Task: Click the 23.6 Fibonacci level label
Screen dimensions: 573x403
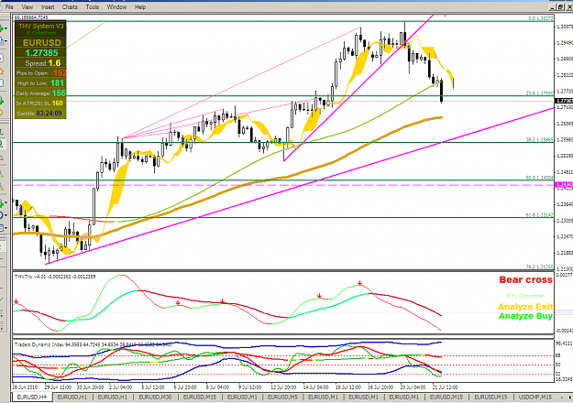Action: (539, 93)
